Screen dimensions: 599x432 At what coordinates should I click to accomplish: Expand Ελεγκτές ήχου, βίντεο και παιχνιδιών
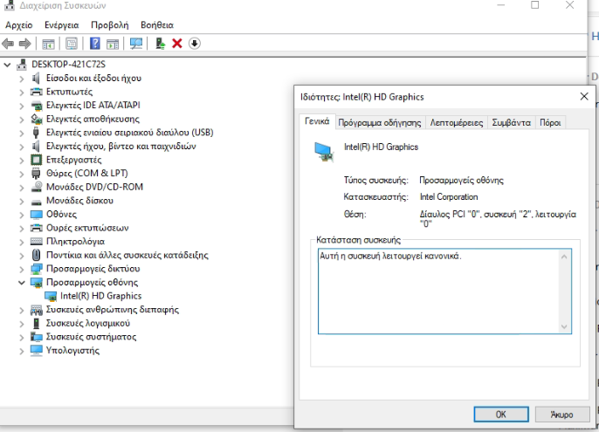(22, 147)
